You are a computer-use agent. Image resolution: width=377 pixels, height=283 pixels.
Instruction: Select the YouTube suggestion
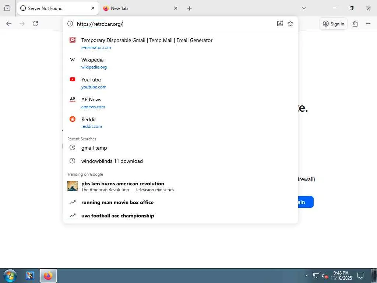click(180, 83)
